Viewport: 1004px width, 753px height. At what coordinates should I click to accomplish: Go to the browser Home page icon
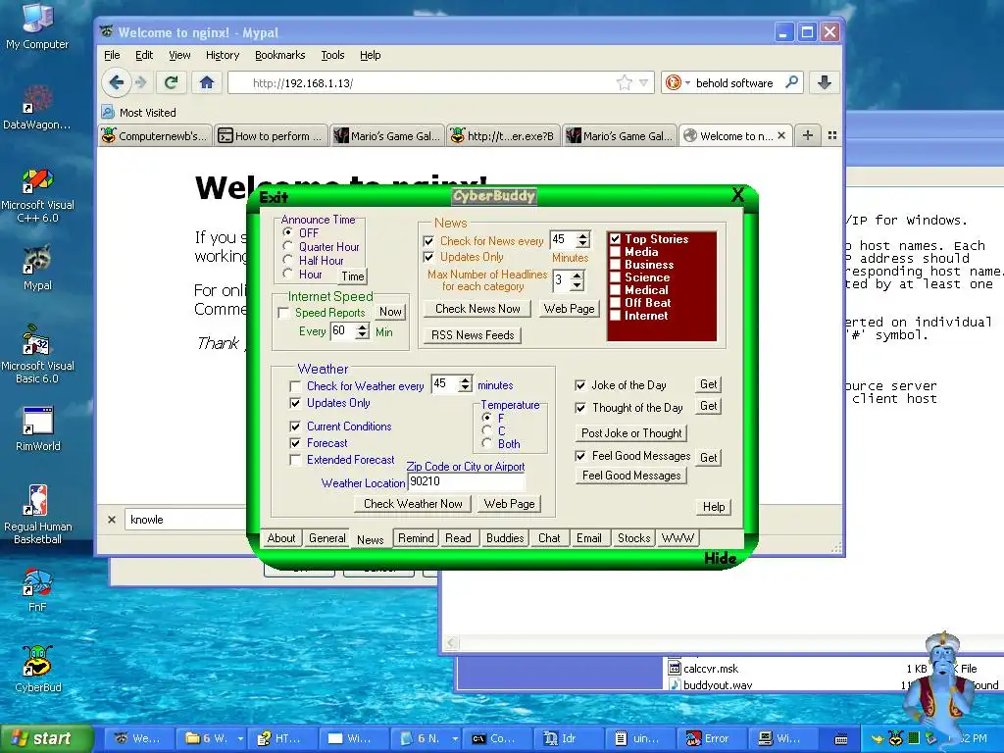[206, 82]
